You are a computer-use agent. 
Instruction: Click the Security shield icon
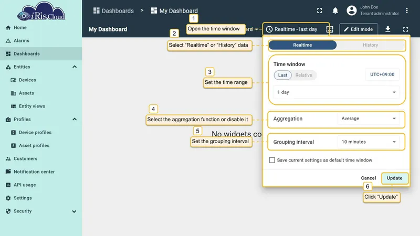pos(8,211)
